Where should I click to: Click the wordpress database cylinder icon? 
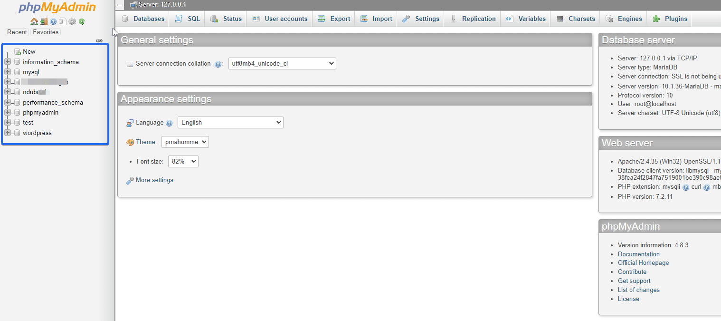tap(17, 133)
